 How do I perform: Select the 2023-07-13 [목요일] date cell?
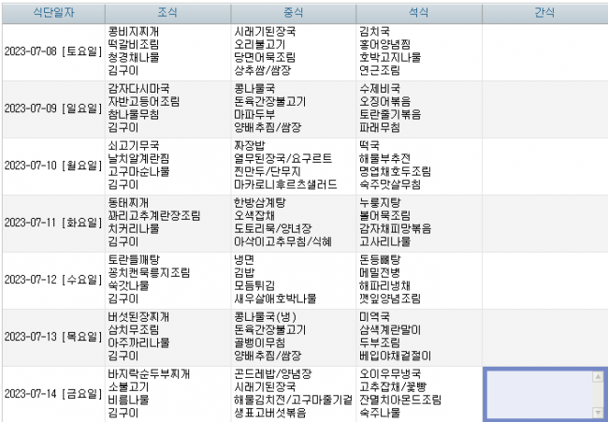coord(52,336)
